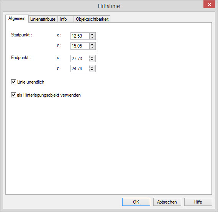The image size is (218, 212).
Task: Confirm dialog with OK button
Action: click(136, 202)
